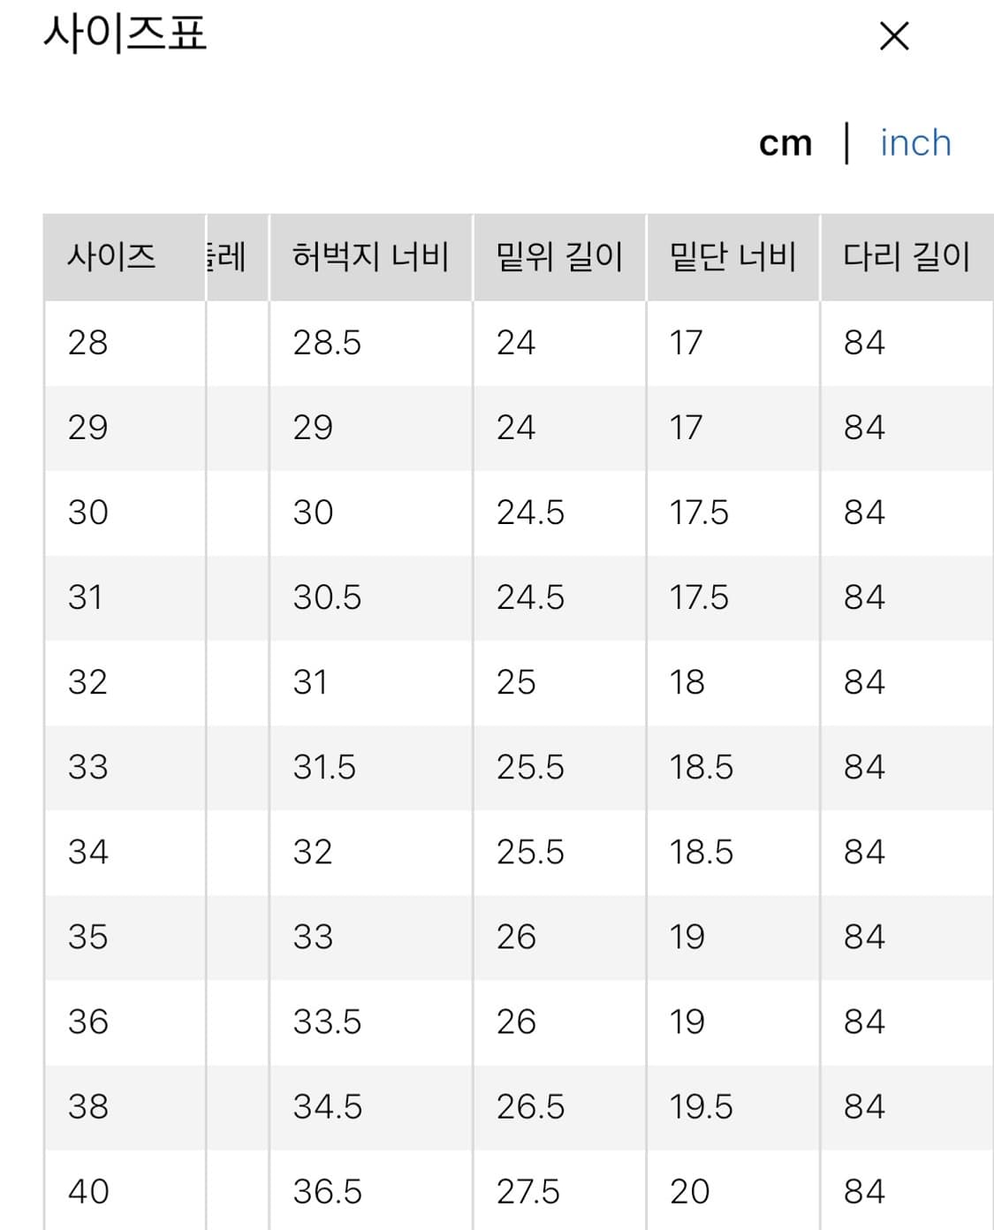
Task: Close the size chart dialog
Action: pos(894,37)
